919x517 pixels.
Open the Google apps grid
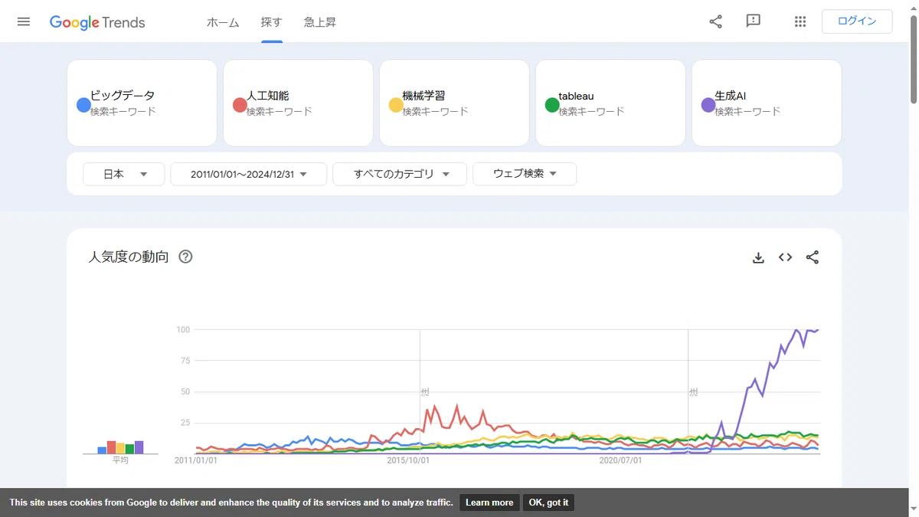(x=800, y=21)
